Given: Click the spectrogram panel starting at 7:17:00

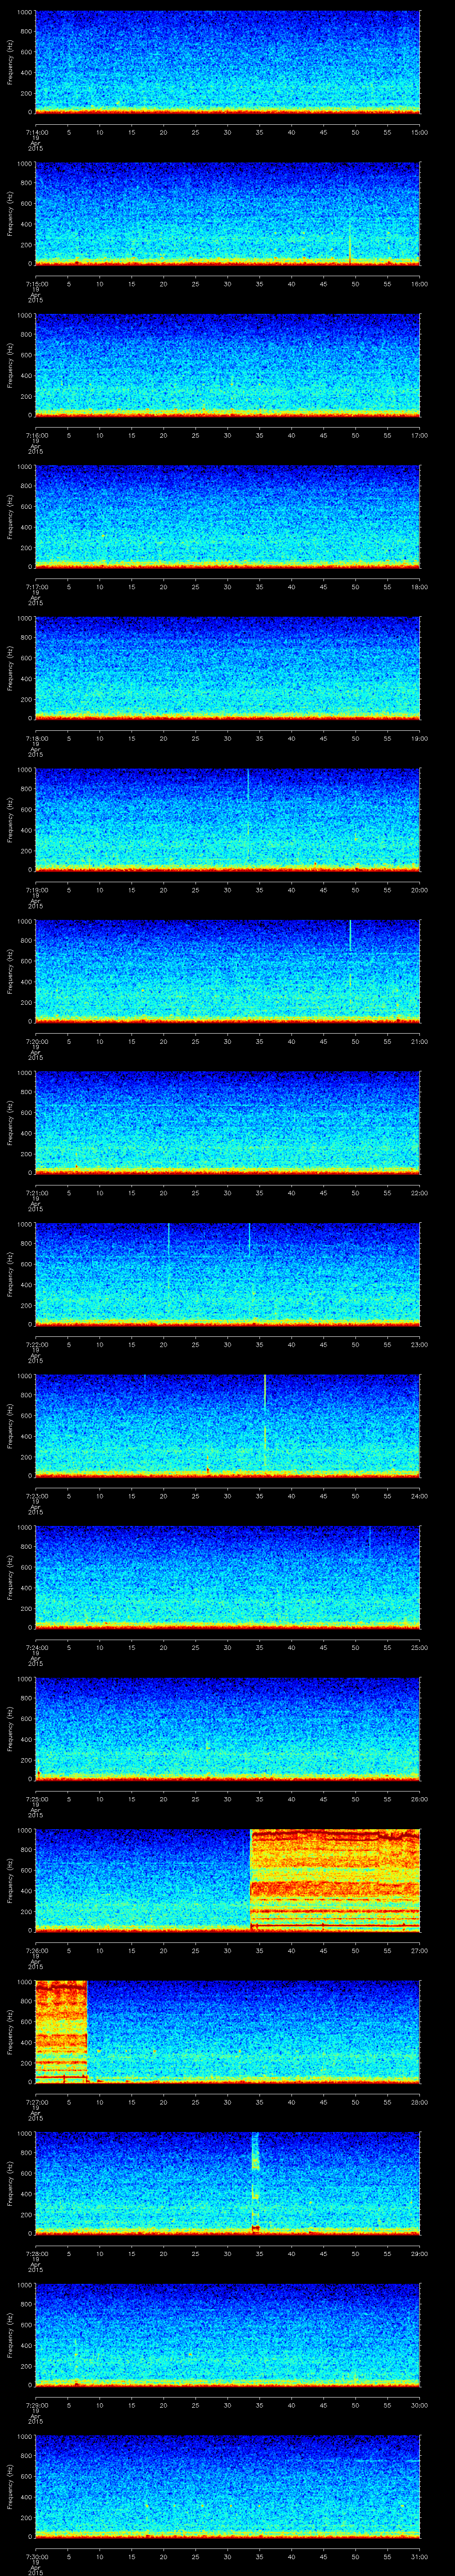Looking at the screenshot, I should coord(228,517).
